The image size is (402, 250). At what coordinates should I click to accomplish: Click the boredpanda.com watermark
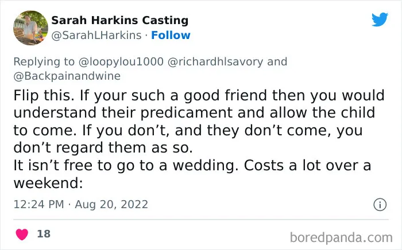[x=341, y=238]
